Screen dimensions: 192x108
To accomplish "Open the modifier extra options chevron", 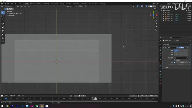I will click(x=185, y=47).
